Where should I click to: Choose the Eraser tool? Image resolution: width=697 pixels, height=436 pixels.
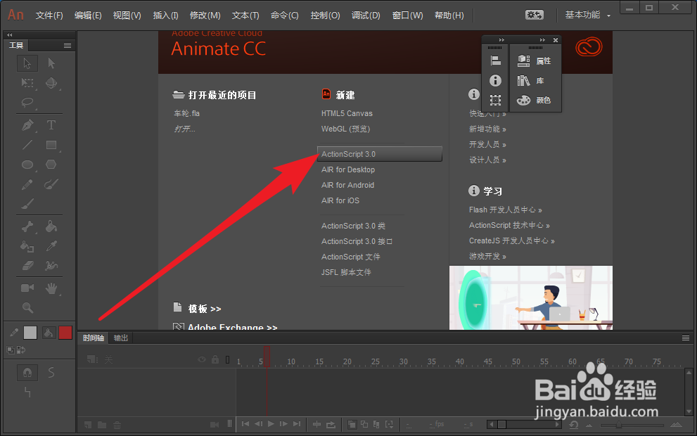(x=27, y=266)
